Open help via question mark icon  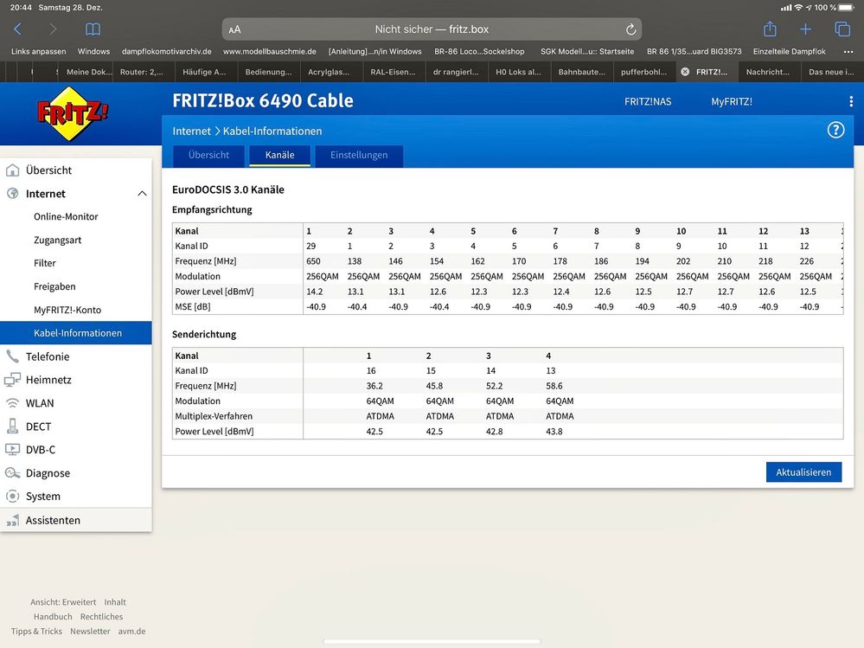click(835, 130)
